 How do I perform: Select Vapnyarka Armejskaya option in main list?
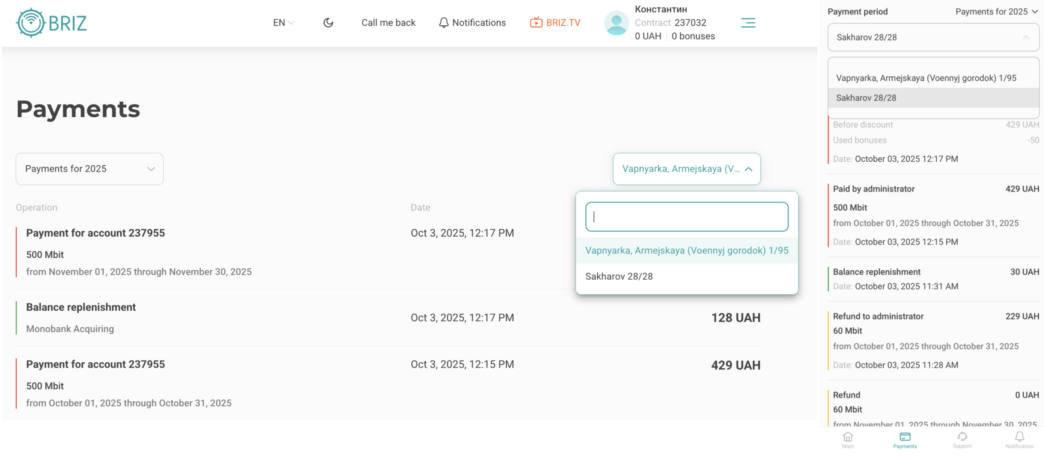pos(686,251)
